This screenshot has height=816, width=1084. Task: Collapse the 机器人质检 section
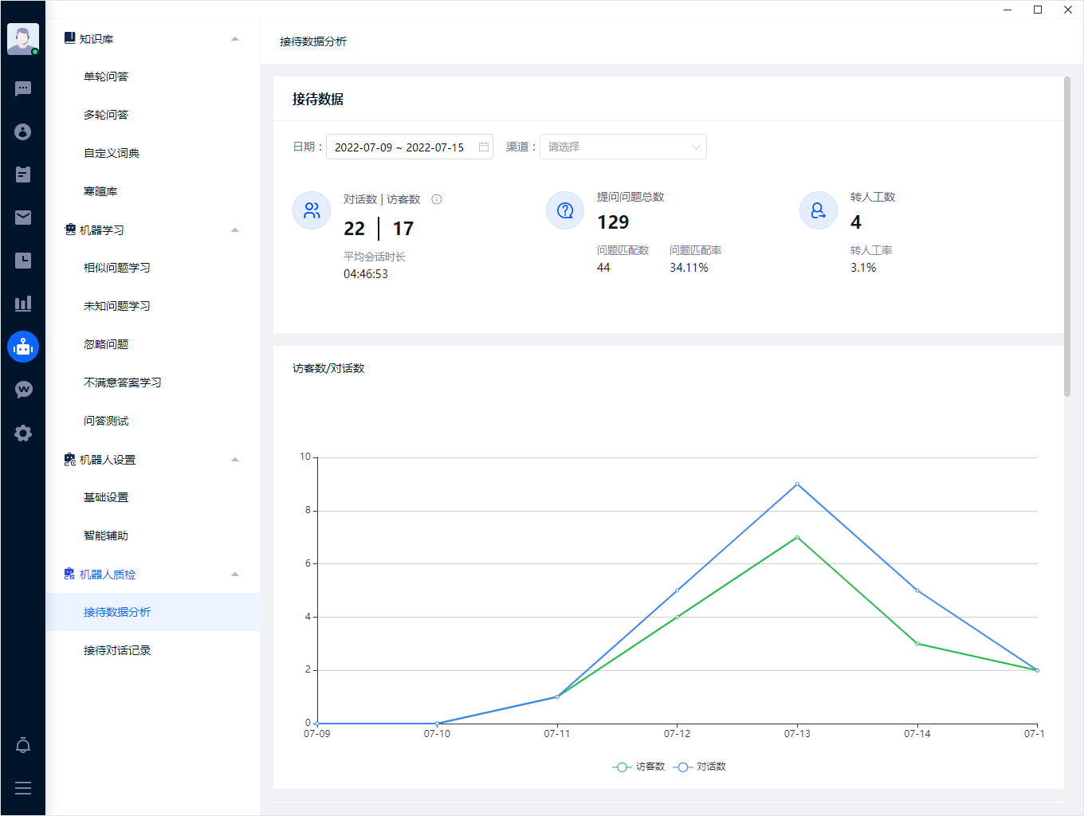coord(235,574)
